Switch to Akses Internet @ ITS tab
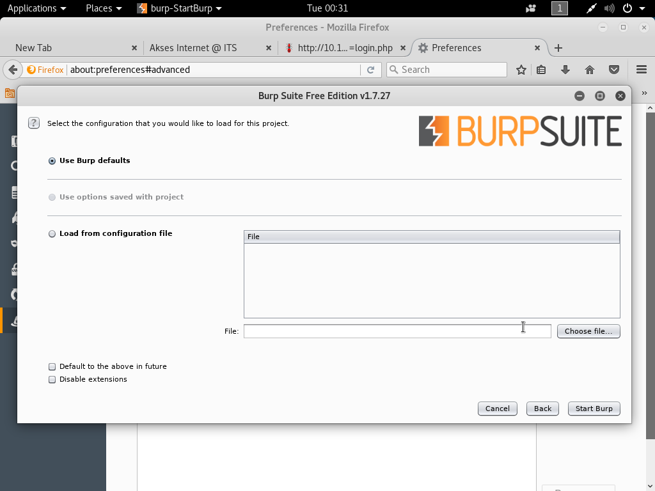The width and height of the screenshot is (655, 491). point(202,48)
